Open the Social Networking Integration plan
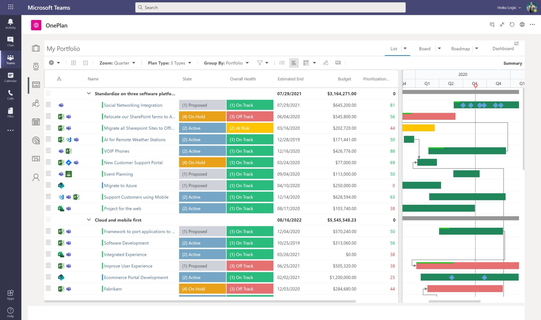The image size is (541, 320). coord(133,105)
